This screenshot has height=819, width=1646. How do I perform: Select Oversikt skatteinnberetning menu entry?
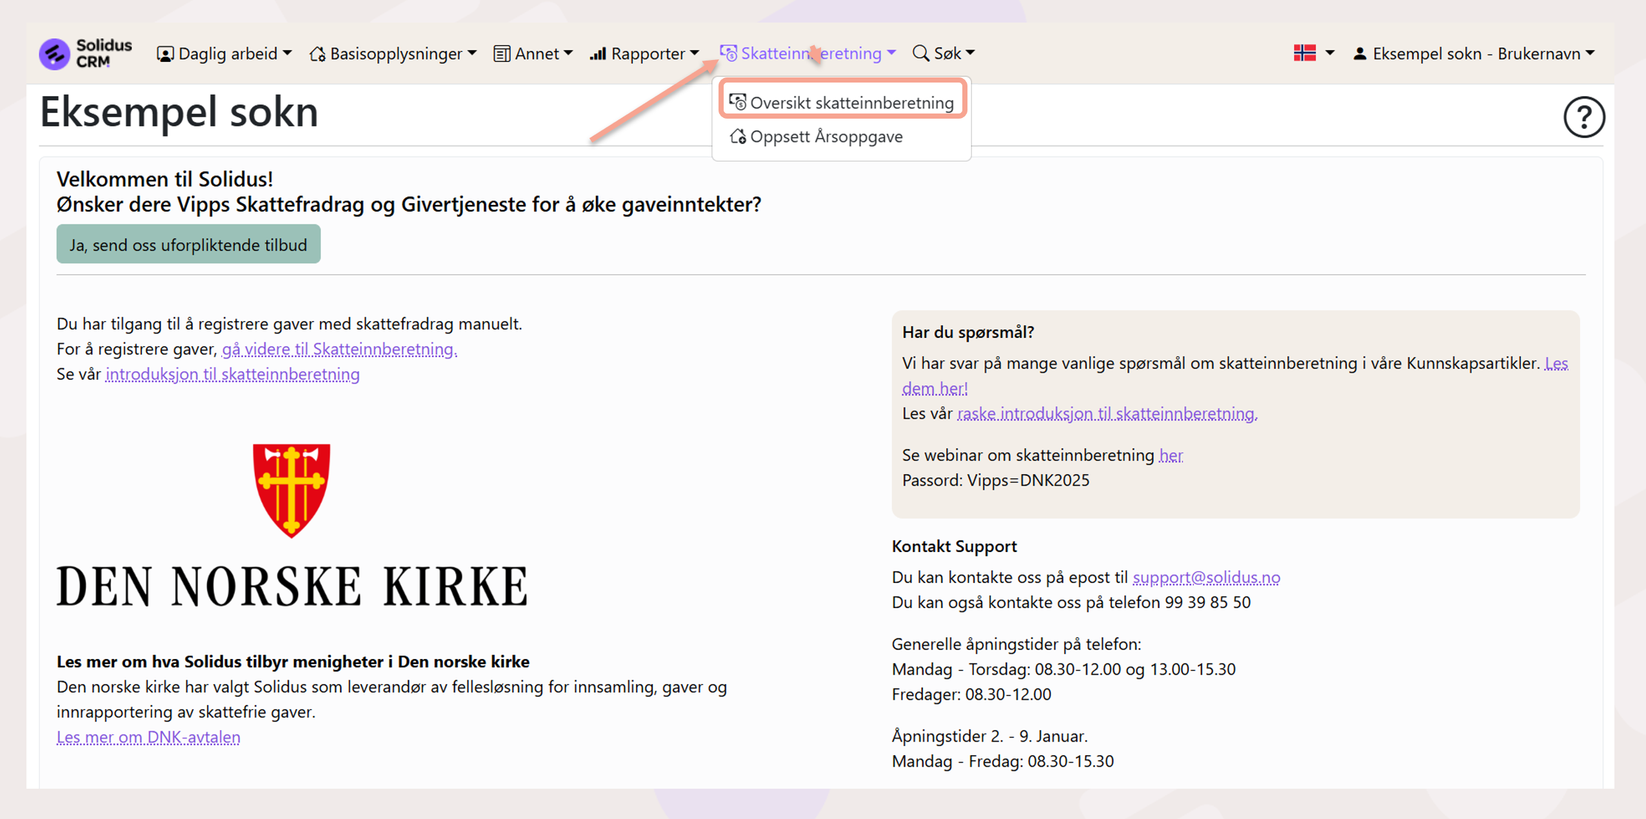pyautogui.click(x=850, y=103)
